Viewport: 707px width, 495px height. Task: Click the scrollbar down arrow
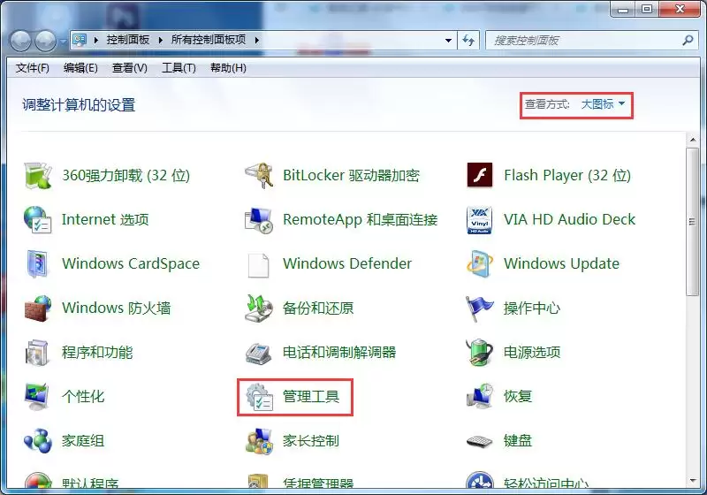click(x=693, y=481)
